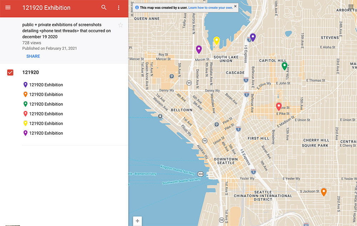Click the 121920 Exhibition map title

[46, 8]
